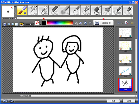Click the zoom in magnifier icon
This screenshot has width=139, height=104.
(9, 24)
